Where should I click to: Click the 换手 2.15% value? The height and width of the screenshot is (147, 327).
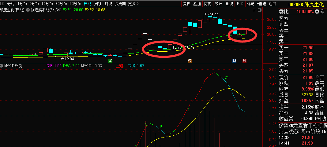(307, 107)
